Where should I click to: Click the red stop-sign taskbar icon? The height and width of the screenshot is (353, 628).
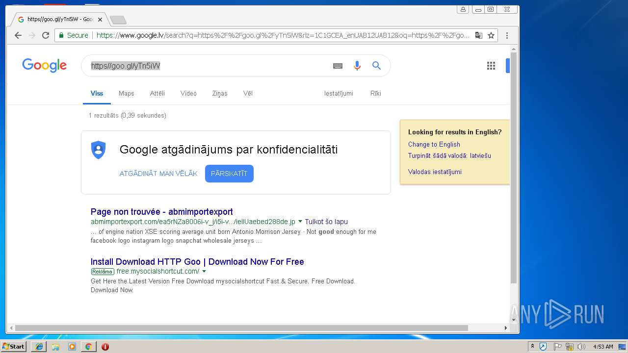click(105, 347)
